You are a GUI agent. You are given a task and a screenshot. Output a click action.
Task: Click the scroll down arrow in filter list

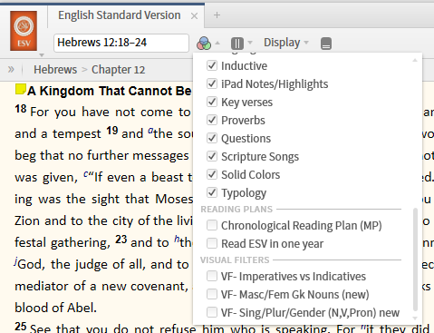415,318
